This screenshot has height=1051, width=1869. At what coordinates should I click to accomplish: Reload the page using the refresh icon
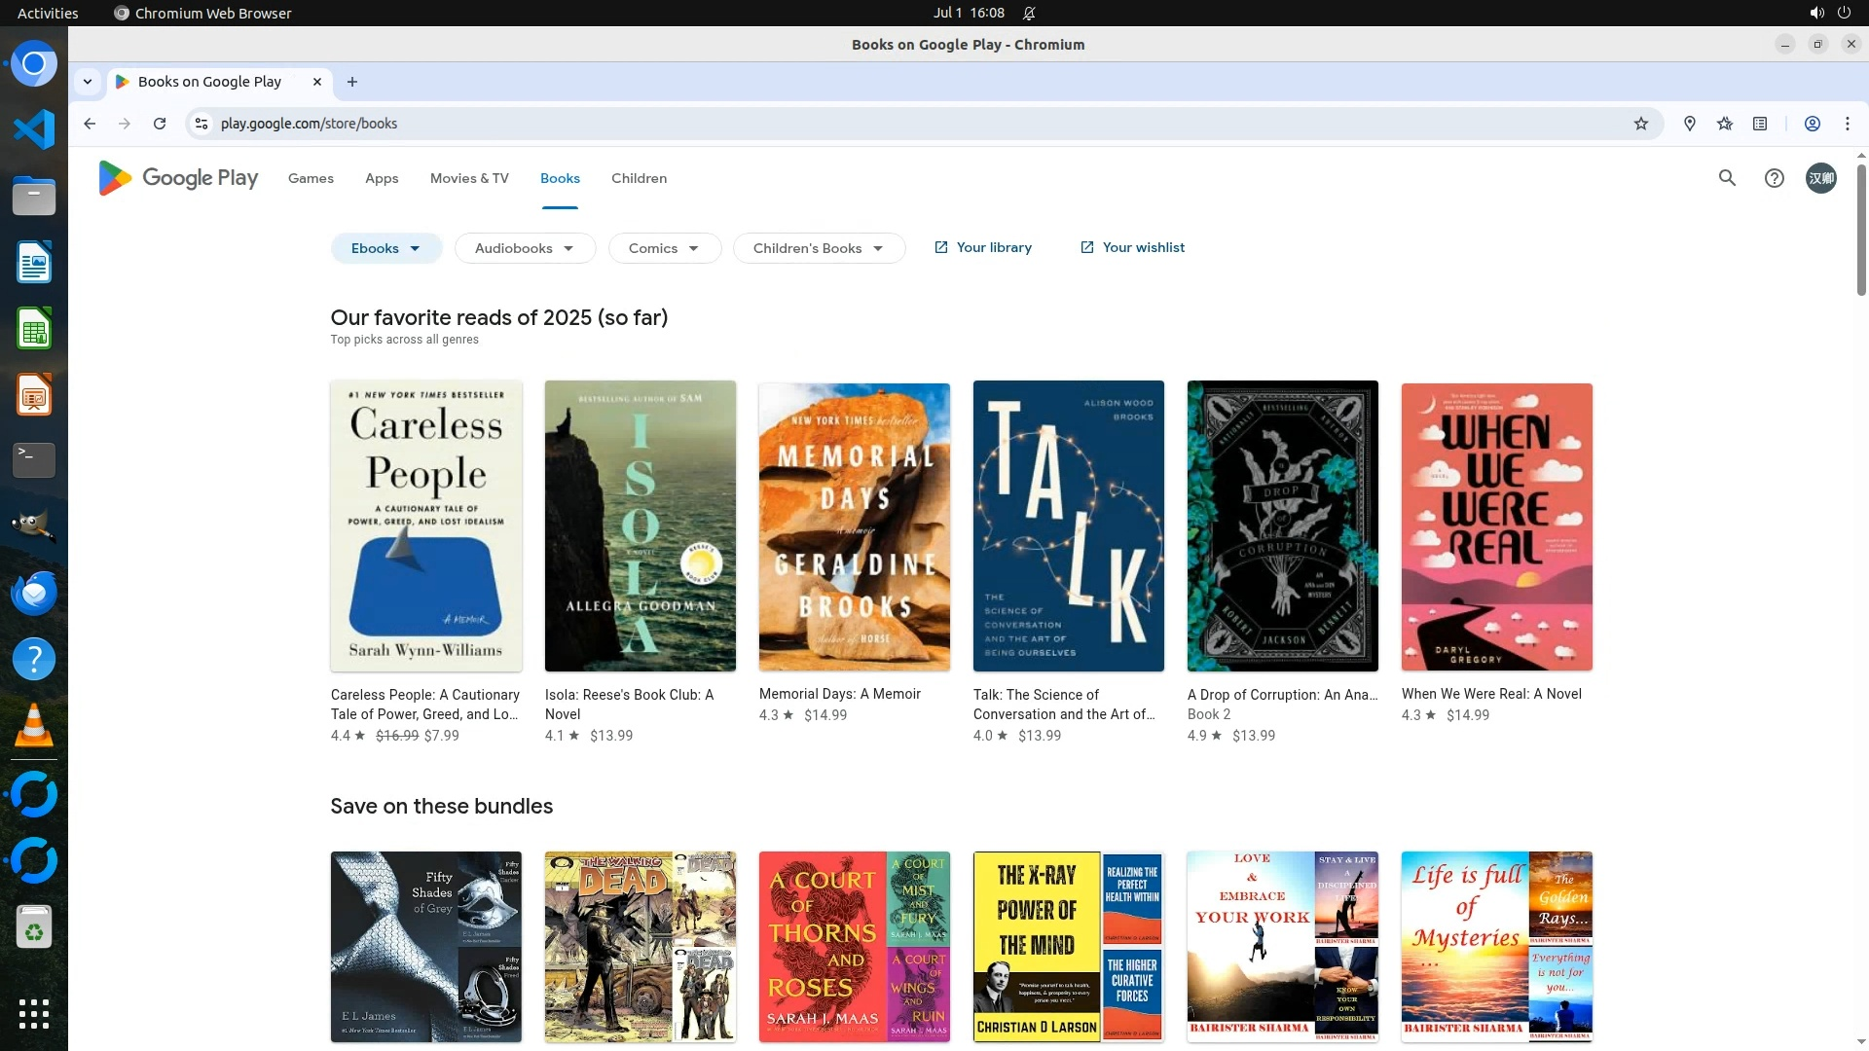[160, 124]
